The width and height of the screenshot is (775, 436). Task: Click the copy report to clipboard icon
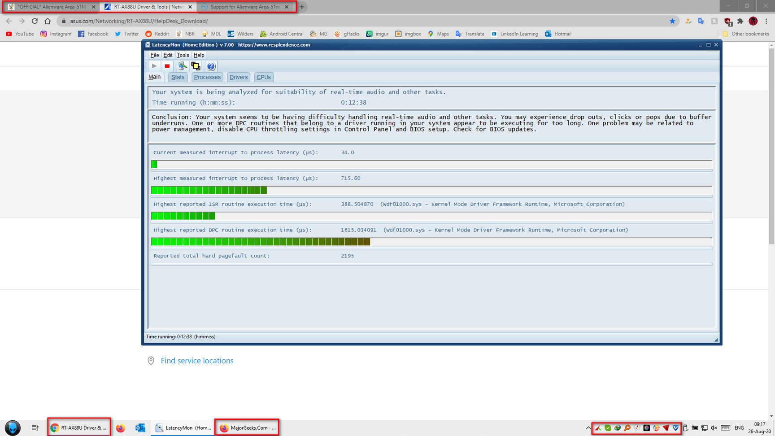pyautogui.click(x=196, y=66)
